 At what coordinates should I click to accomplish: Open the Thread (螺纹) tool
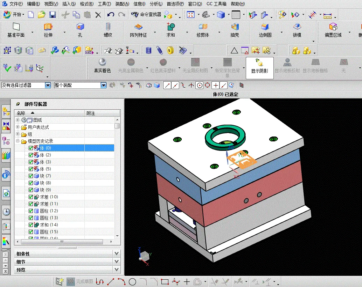pos(108,30)
